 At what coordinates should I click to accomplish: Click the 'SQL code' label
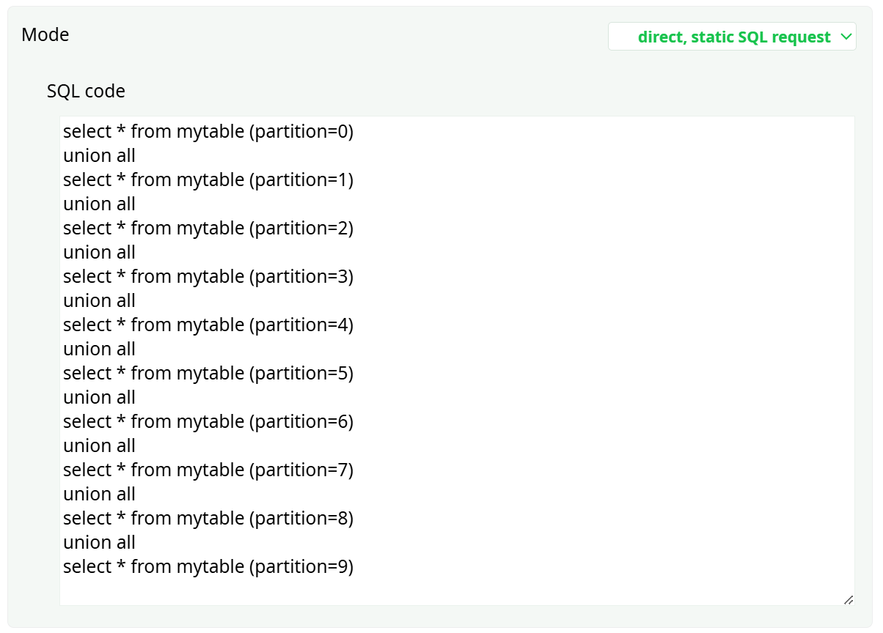[86, 92]
